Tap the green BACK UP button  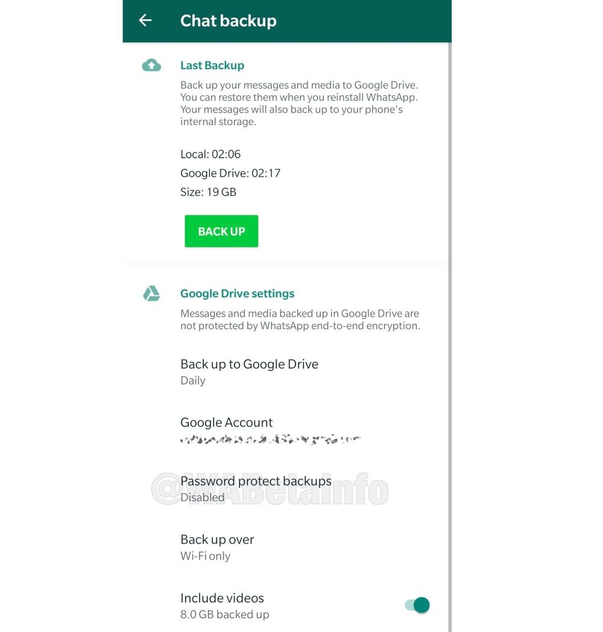[221, 231]
